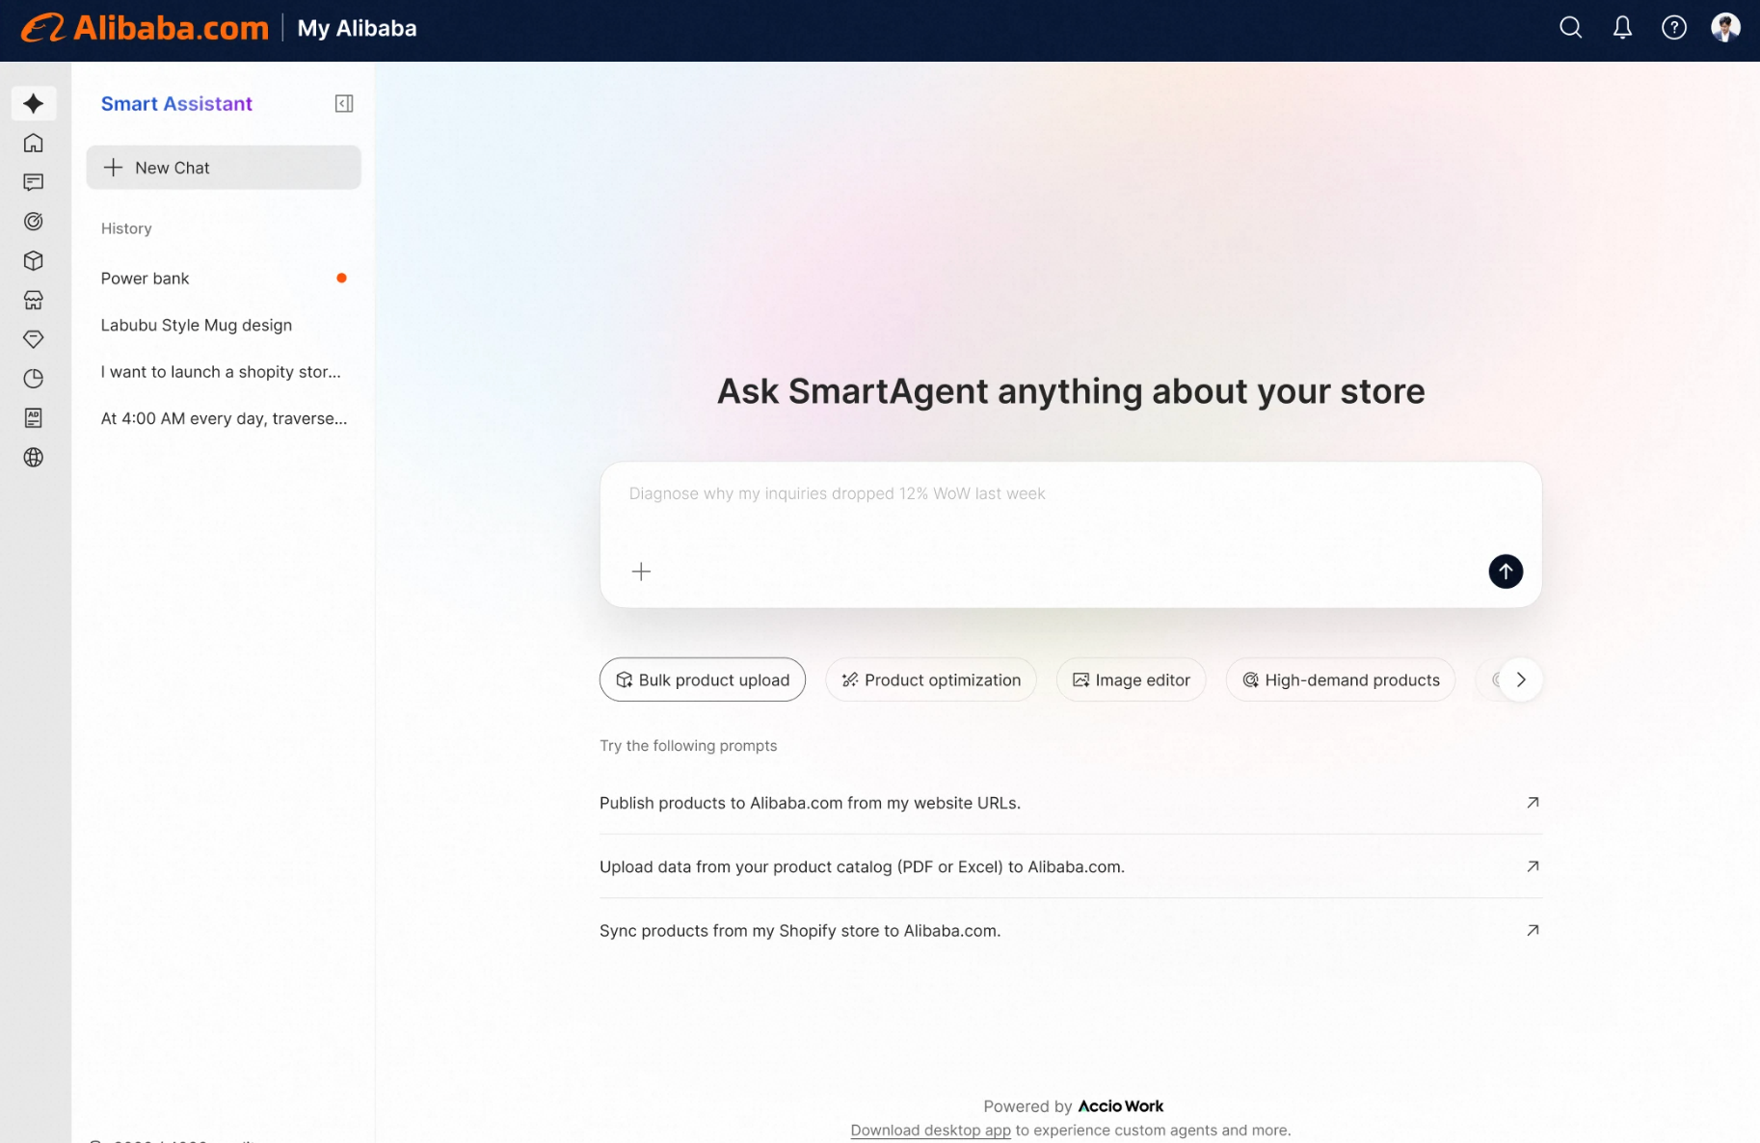Use prompt 'Publish products to Alibaba.com from my website URLs'

(x=1071, y=803)
